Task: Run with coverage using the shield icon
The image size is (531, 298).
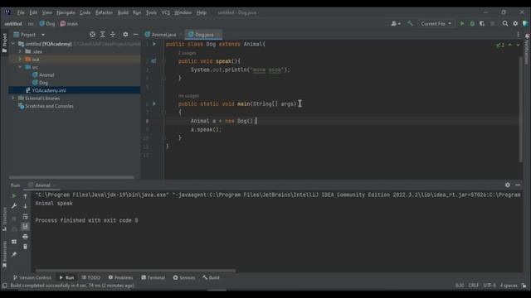Action: [482, 24]
